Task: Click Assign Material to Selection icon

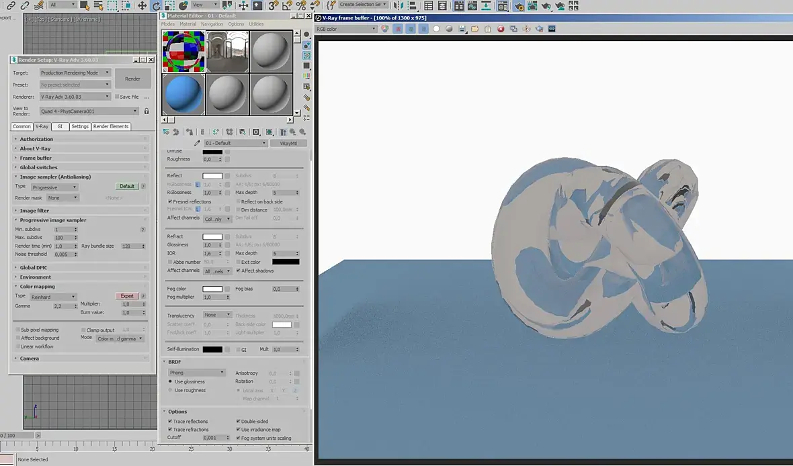Action: coord(189,132)
